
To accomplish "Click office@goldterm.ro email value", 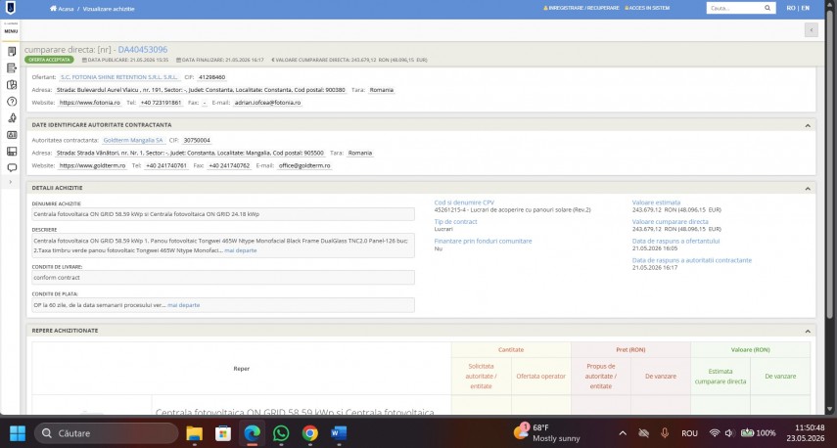I will click(304, 166).
